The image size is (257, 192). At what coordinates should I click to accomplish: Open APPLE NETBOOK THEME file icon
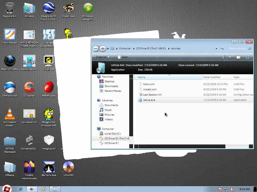[29, 38]
